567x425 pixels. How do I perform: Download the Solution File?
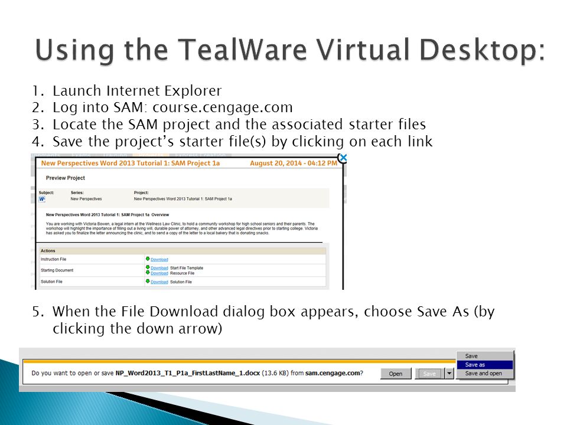[159, 282]
